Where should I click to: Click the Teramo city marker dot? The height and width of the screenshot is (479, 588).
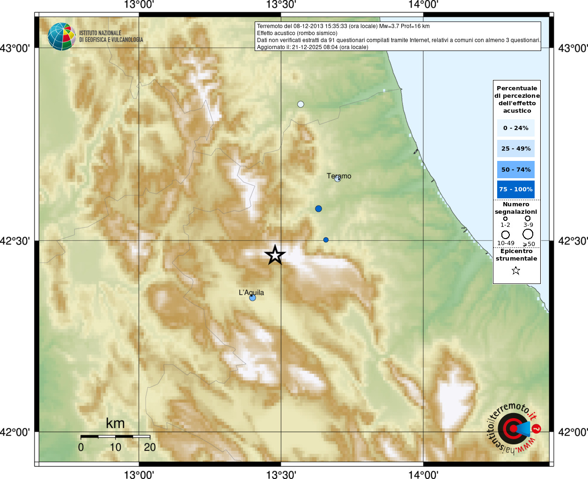tap(338, 178)
